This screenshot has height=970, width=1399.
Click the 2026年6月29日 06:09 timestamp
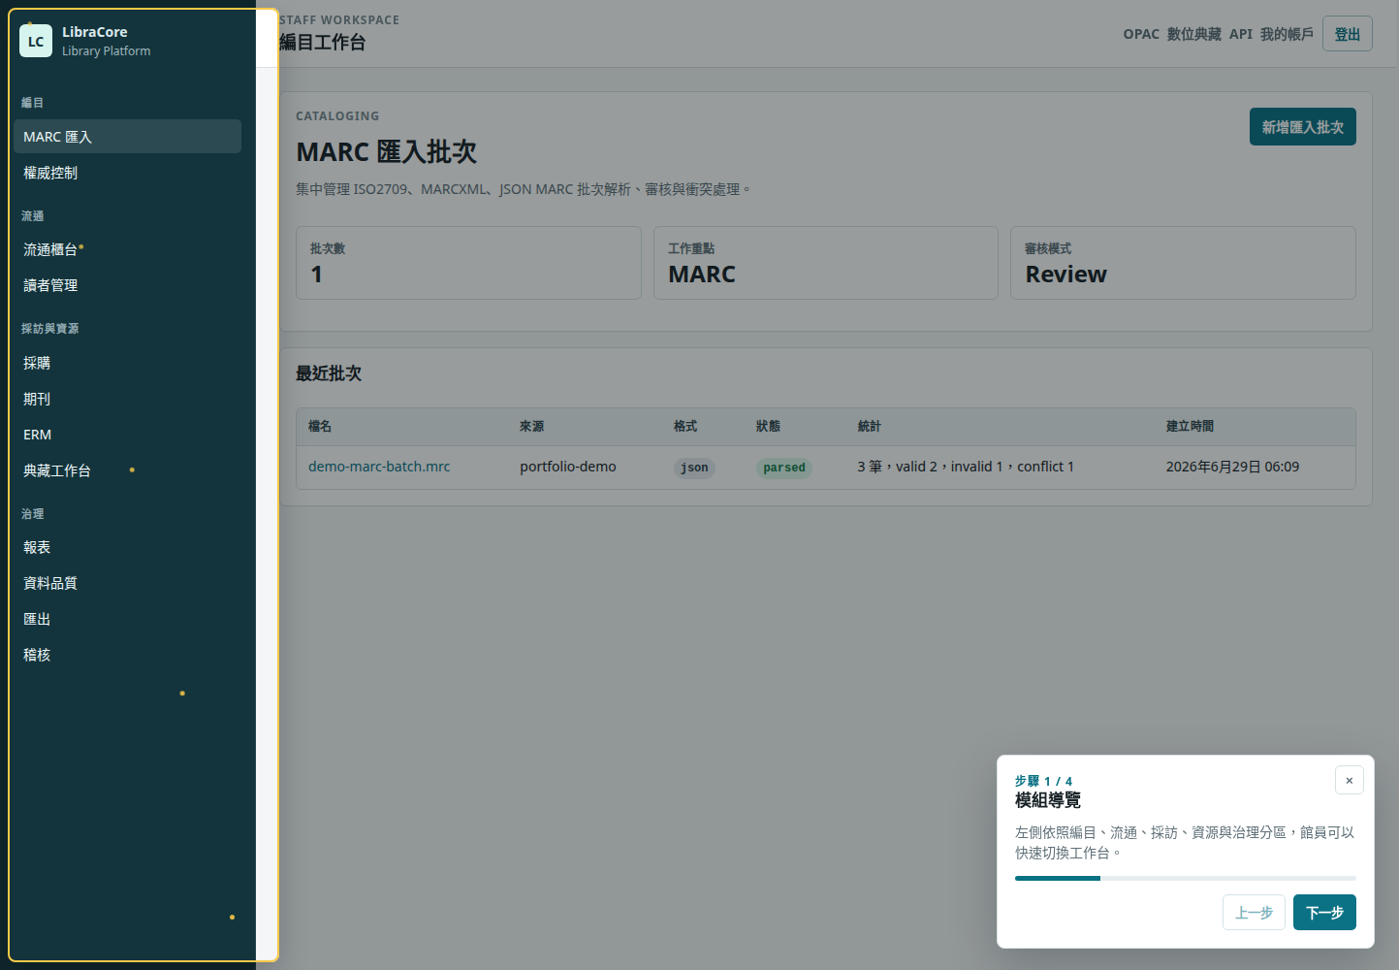point(1232,467)
